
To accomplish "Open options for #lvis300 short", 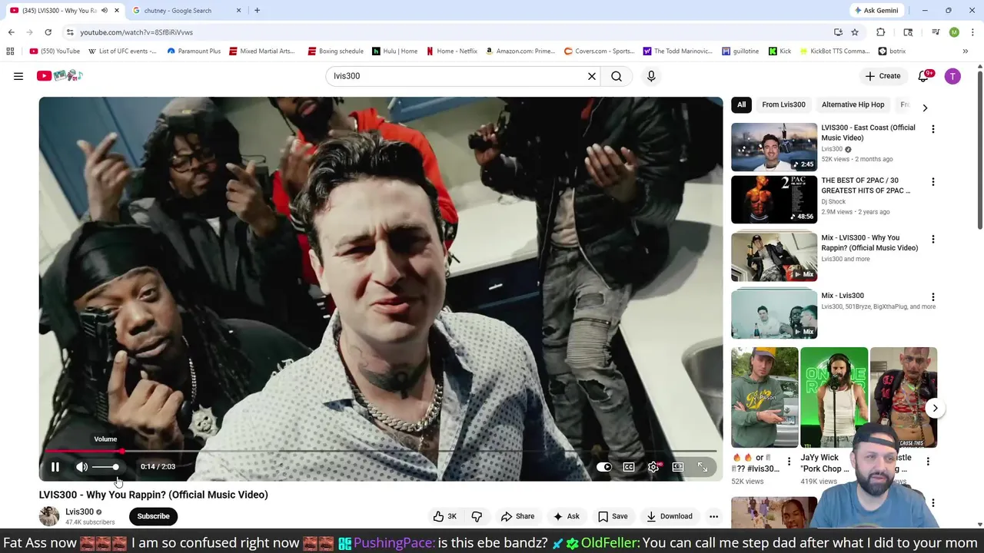I will pos(789,462).
